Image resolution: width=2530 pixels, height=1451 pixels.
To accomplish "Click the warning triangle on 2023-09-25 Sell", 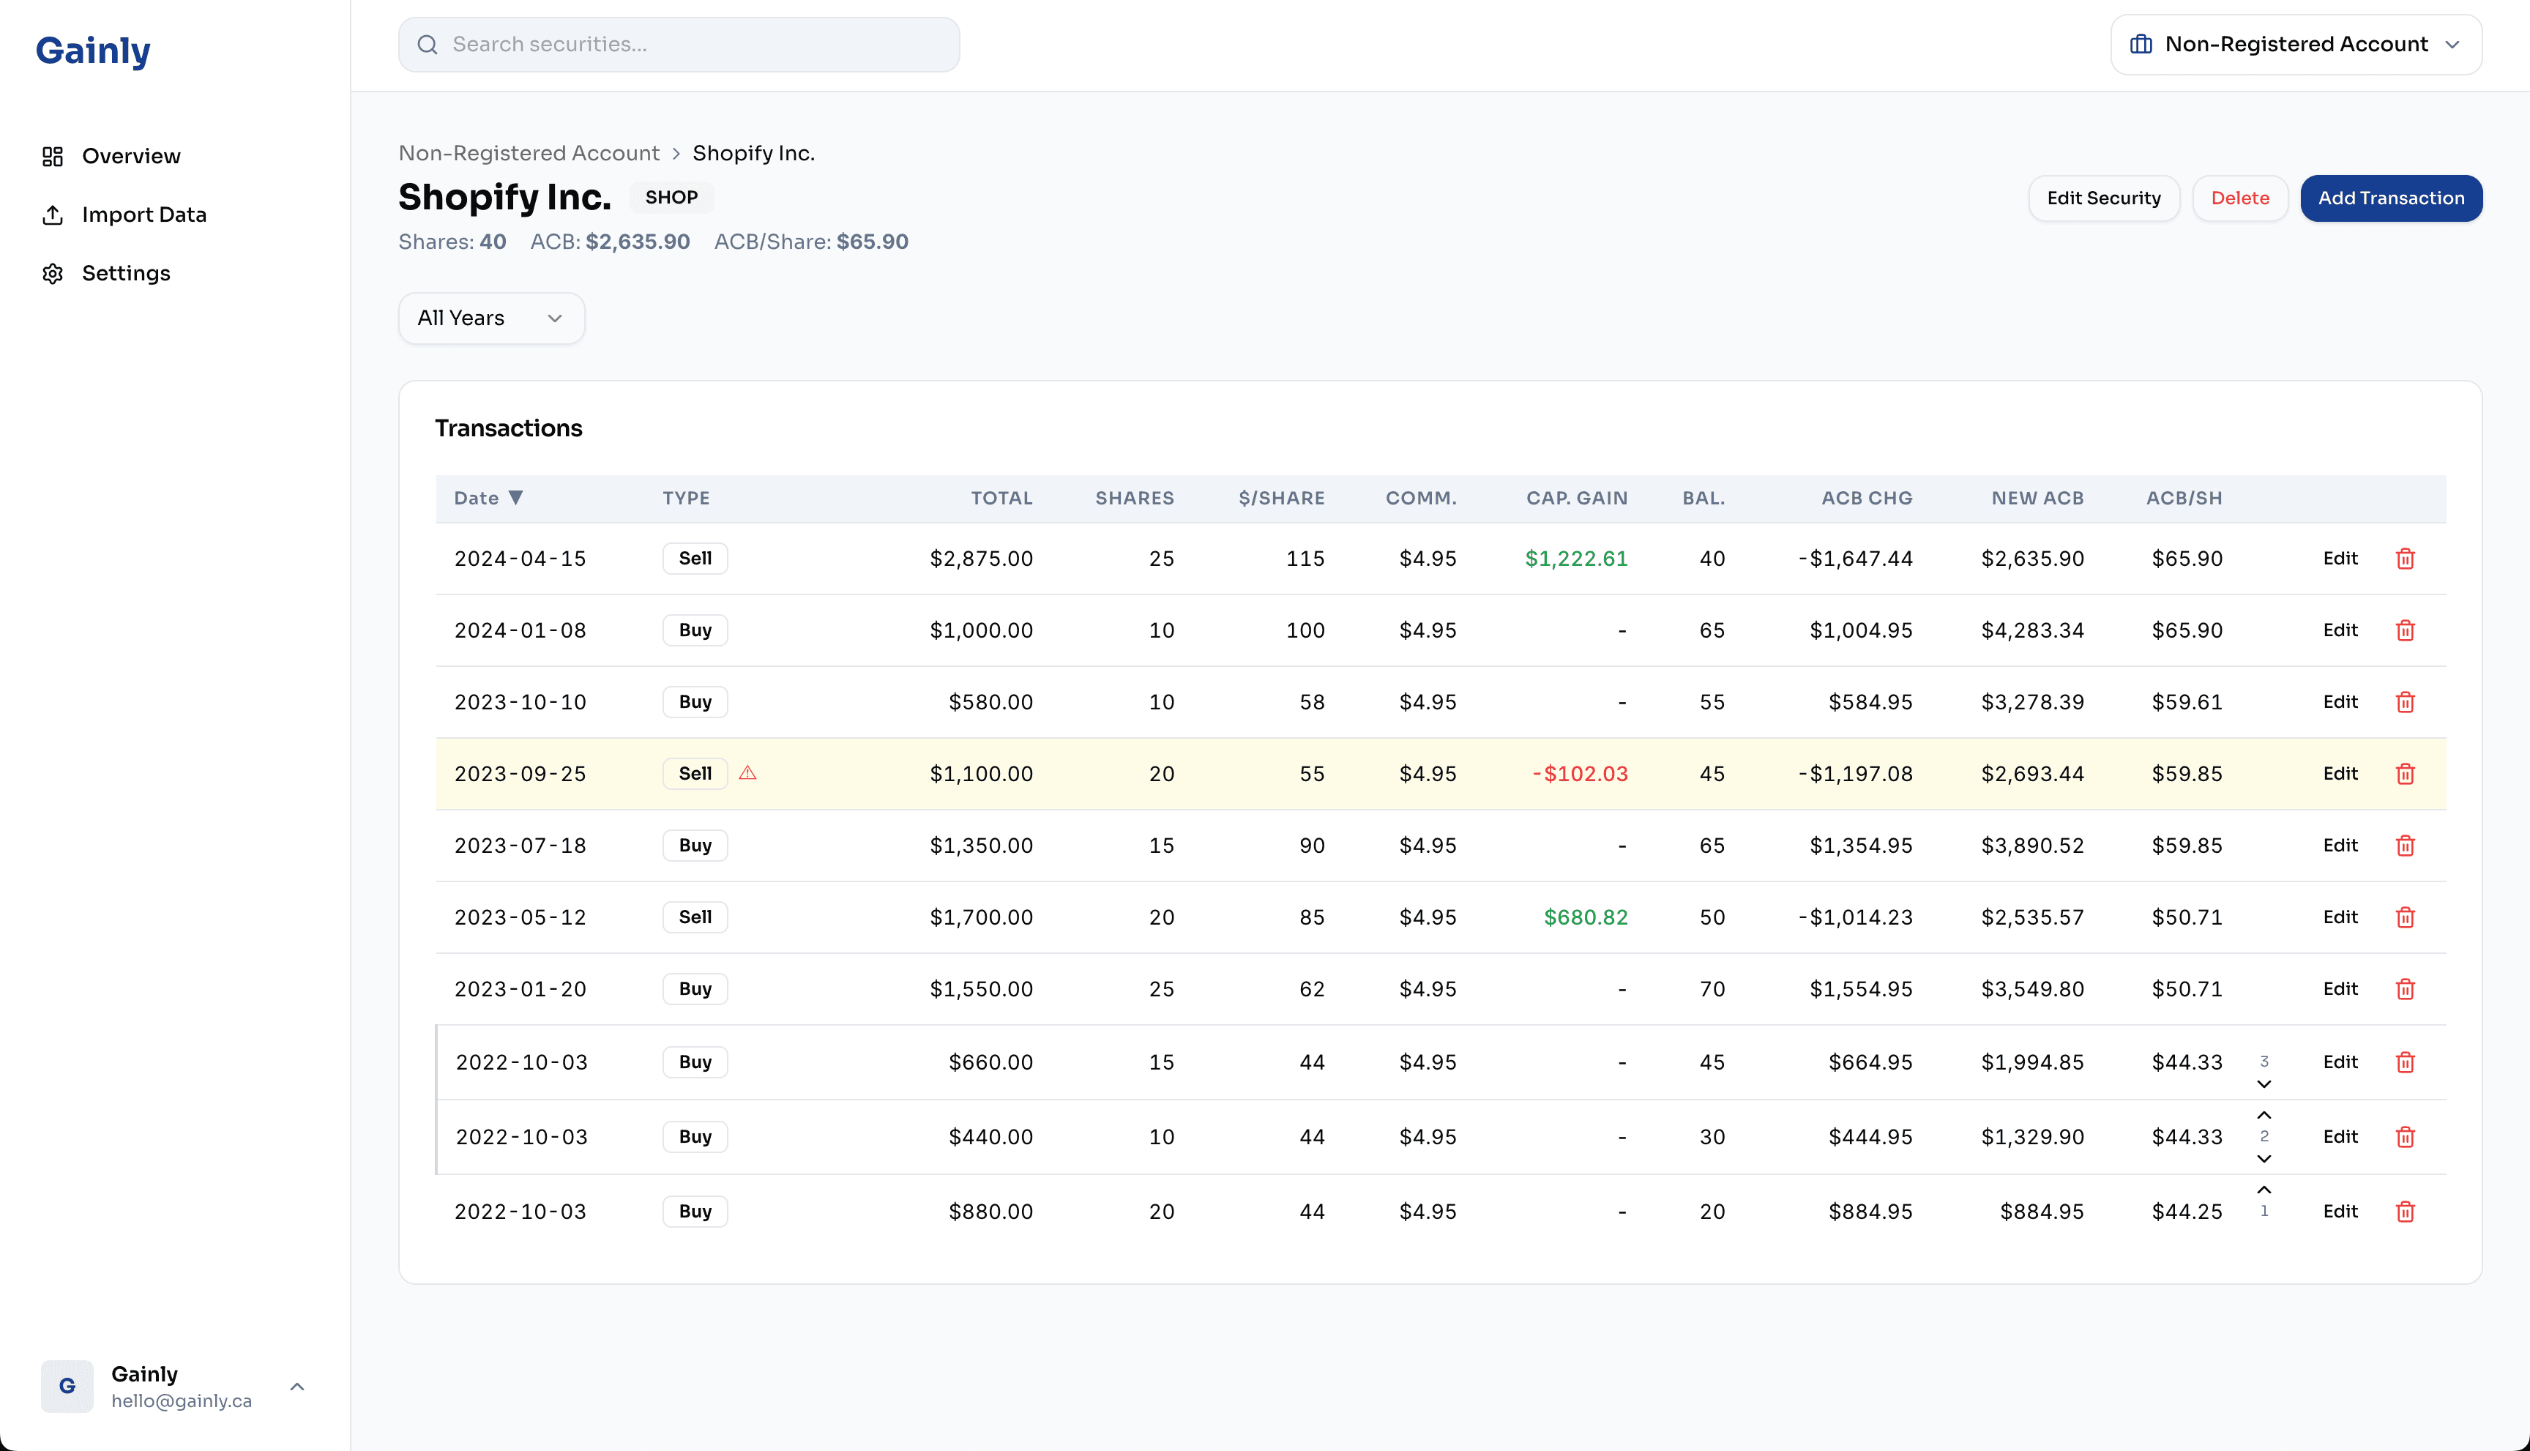I will pos(747,772).
